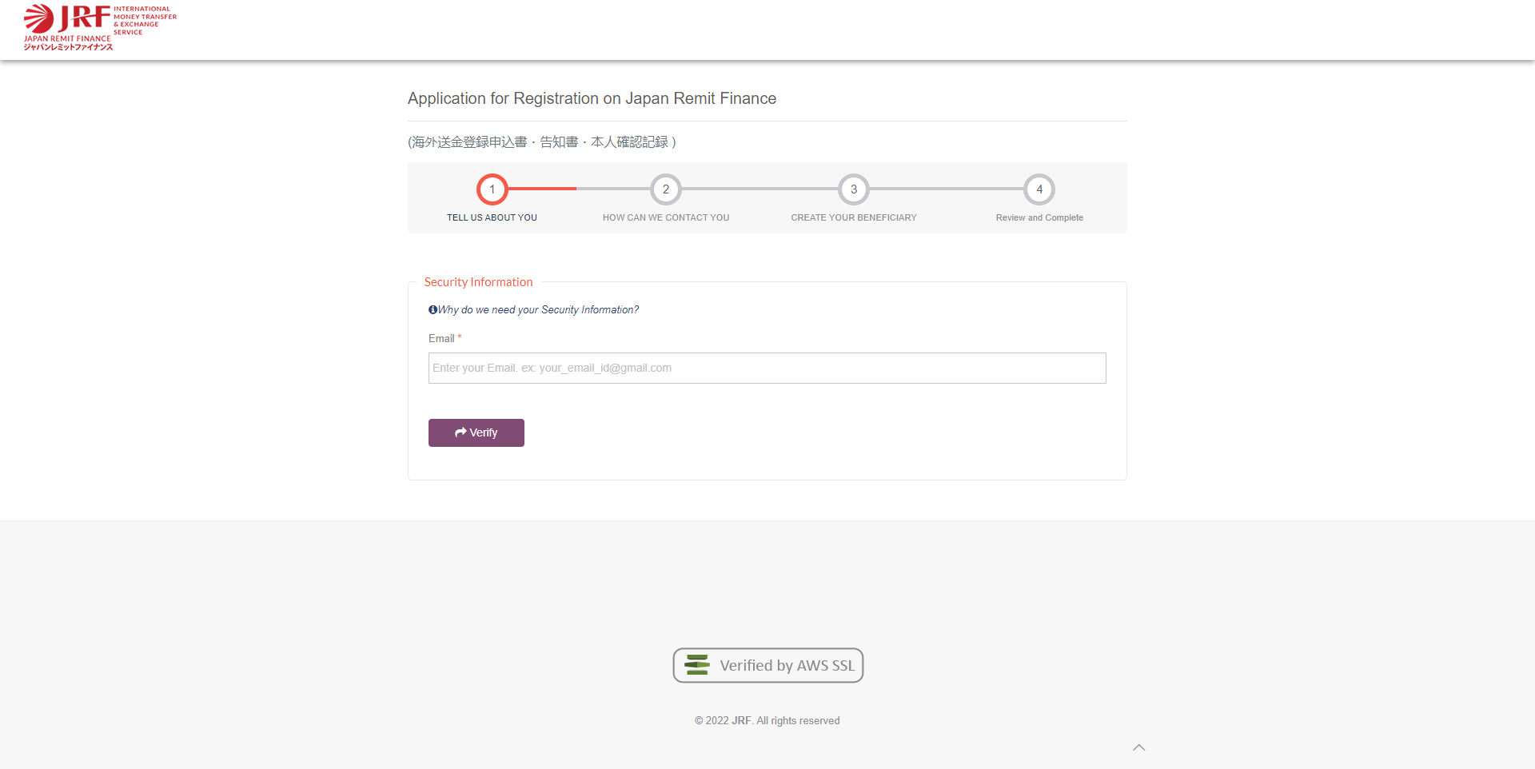Click the Application for Registration page heading
This screenshot has height=769, width=1535.
[x=592, y=98]
